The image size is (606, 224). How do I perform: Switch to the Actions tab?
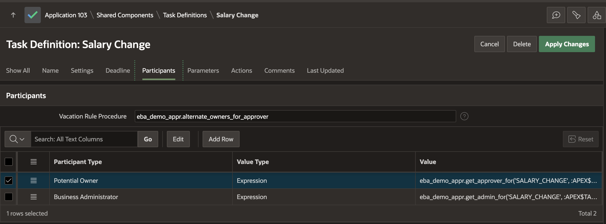[241, 70]
